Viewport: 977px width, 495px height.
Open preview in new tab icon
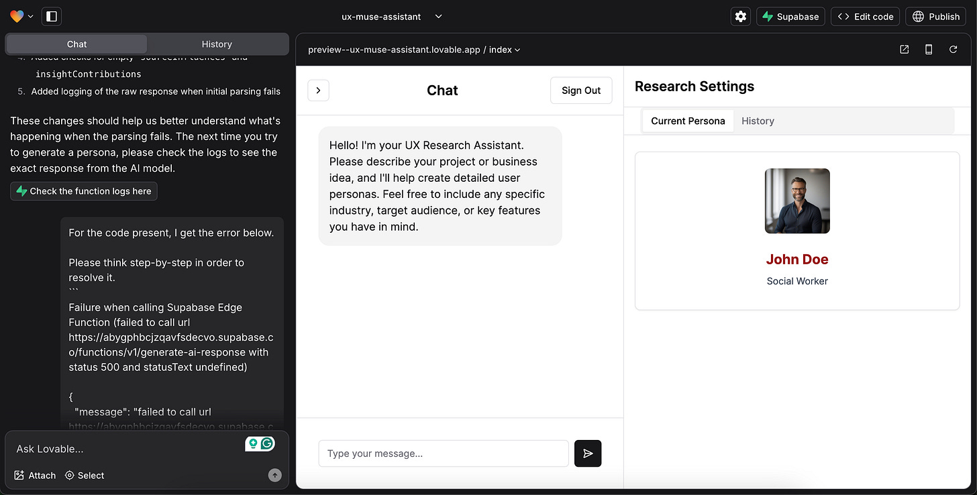(x=905, y=50)
